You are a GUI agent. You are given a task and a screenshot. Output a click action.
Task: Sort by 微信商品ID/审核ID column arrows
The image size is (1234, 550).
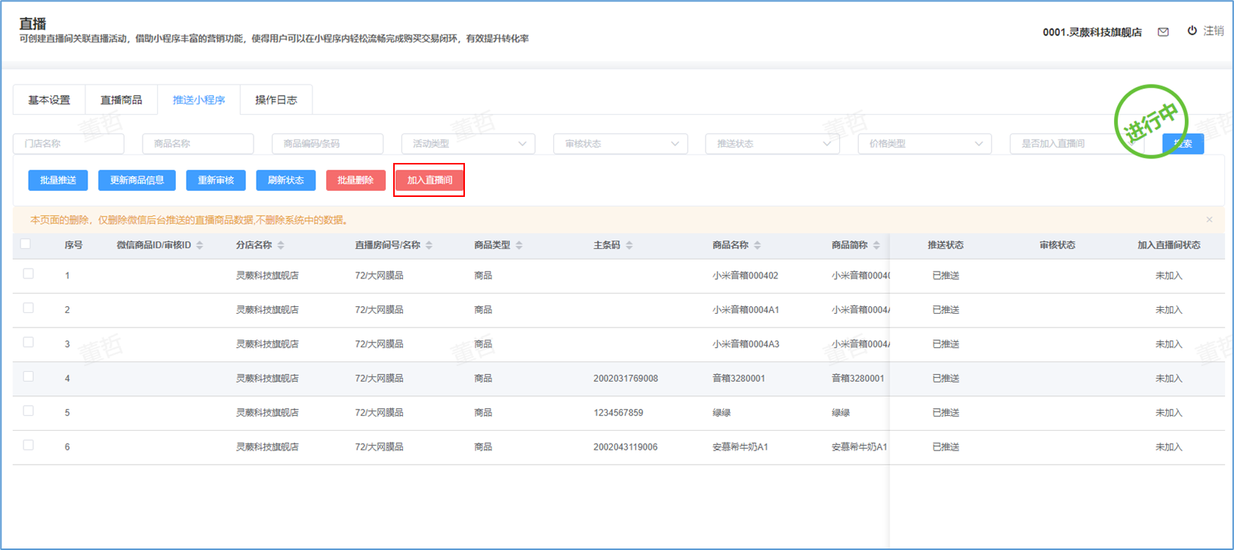pos(200,245)
